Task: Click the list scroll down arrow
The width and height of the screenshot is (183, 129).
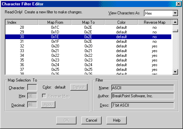Action: (x=175, y=72)
